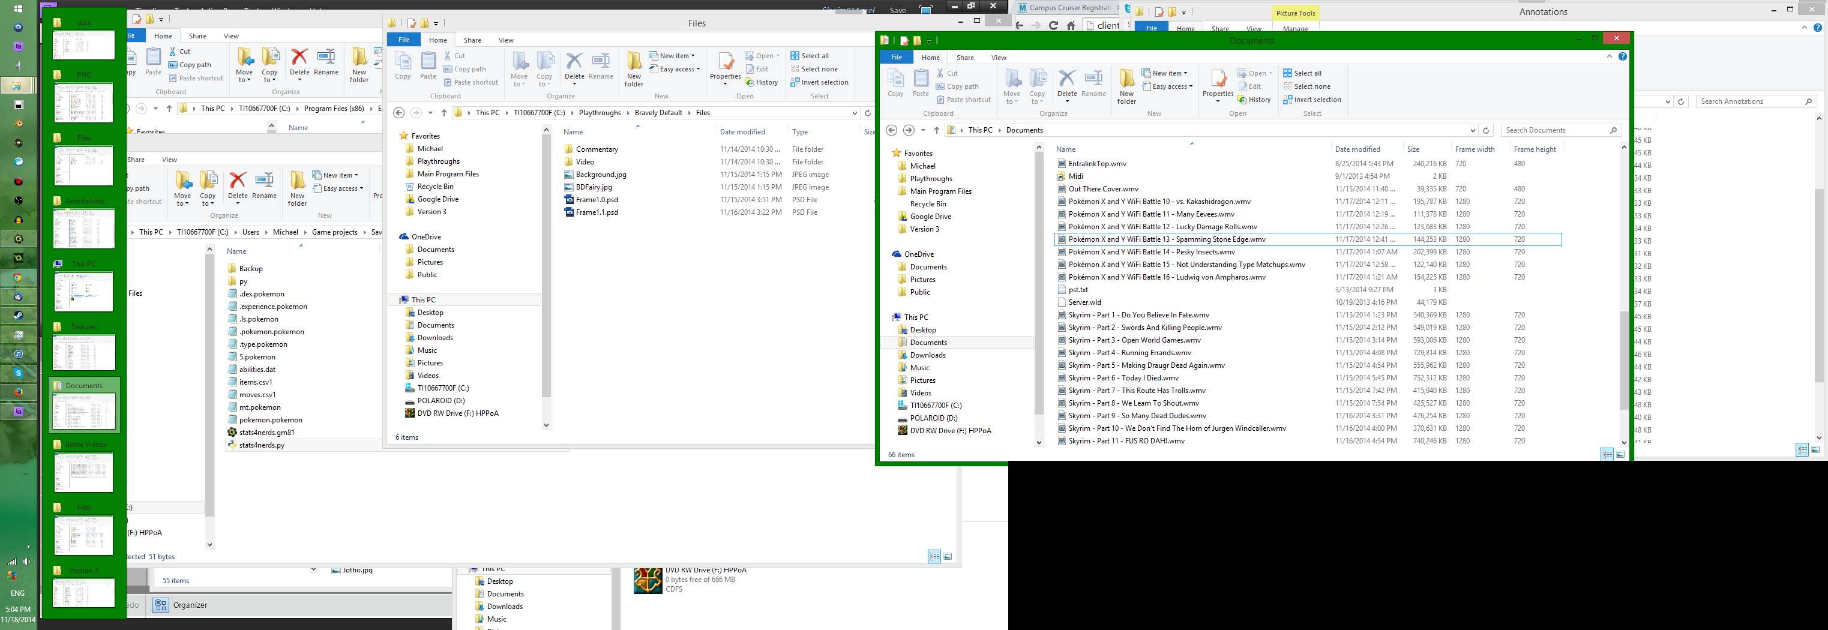Collapse the ribbon in Documents window
This screenshot has height=630, width=1828.
(1610, 57)
